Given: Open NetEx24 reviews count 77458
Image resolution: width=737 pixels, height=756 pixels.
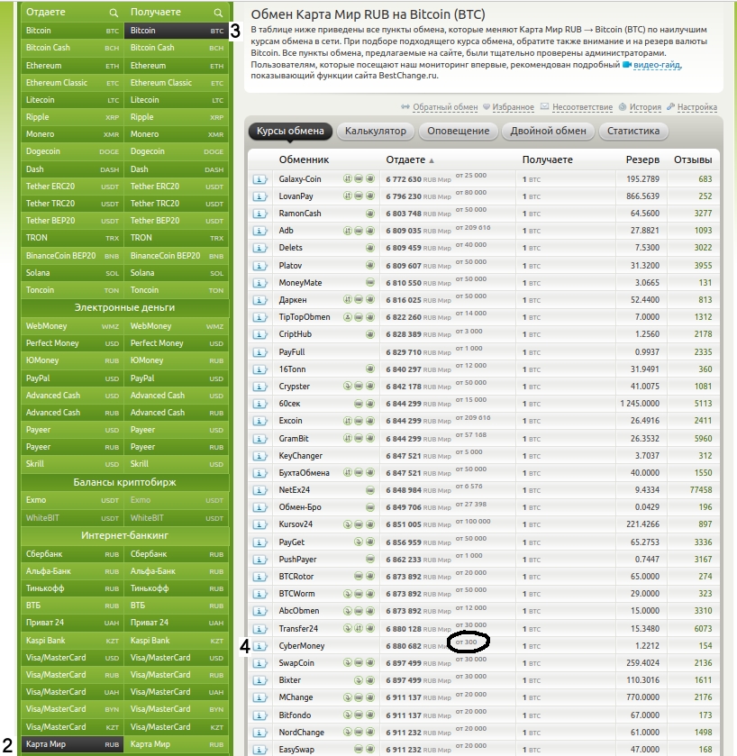Looking at the screenshot, I should coord(701,490).
